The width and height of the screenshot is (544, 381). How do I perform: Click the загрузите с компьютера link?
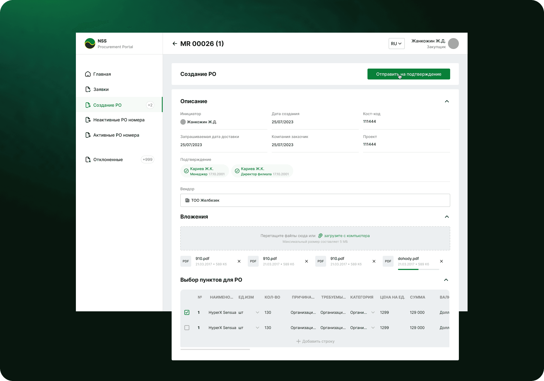point(347,236)
